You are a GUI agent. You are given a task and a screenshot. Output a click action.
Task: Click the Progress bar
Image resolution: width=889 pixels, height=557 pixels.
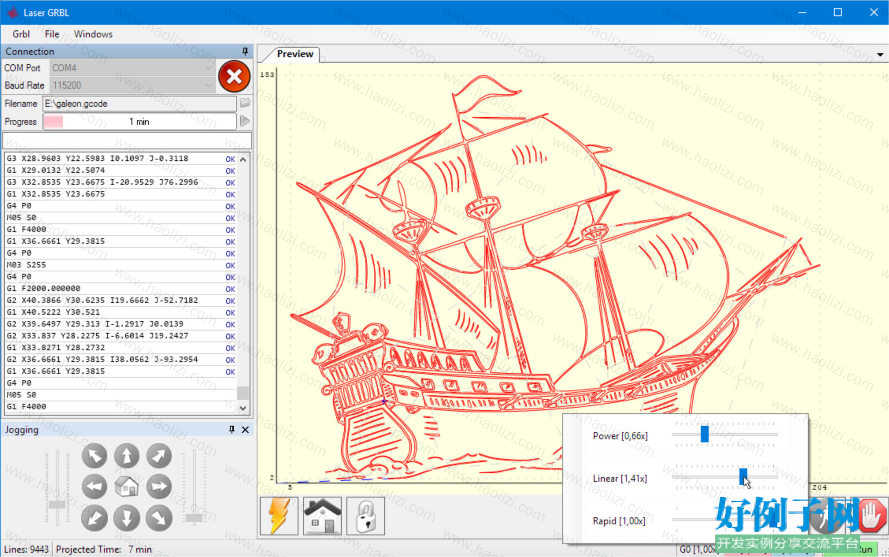(x=139, y=121)
